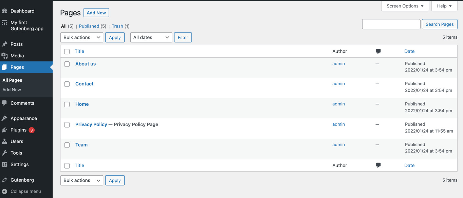Image resolution: width=463 pixels, height=198 pixels.
Task: Click comments bubble icon in table header
Action: point(378,52)
